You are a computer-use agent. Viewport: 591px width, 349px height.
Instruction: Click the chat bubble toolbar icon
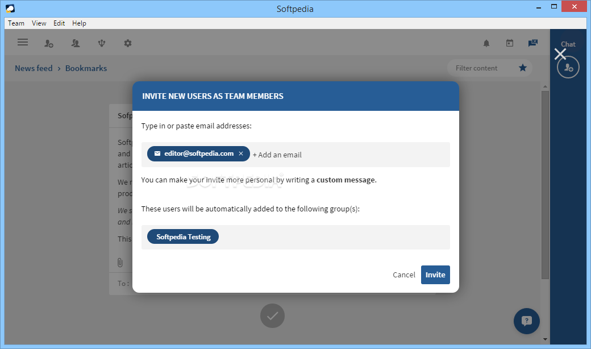tap(533, 43)
